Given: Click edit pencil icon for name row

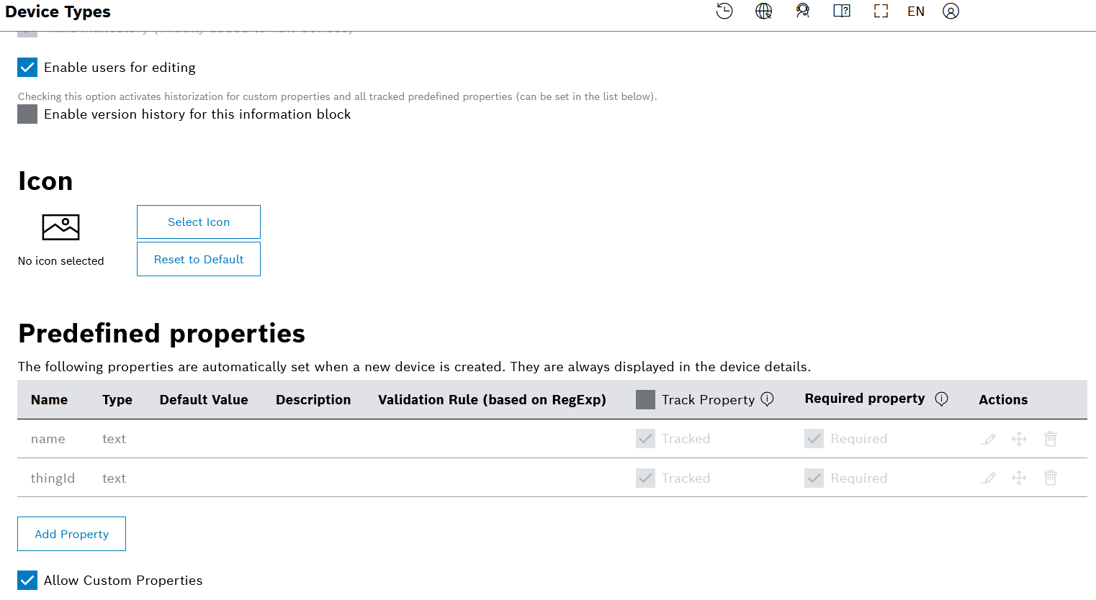Looking at the screenshot, I should click(x=988, y=439).
